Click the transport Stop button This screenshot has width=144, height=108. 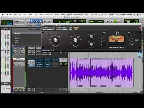pos(112,21)
